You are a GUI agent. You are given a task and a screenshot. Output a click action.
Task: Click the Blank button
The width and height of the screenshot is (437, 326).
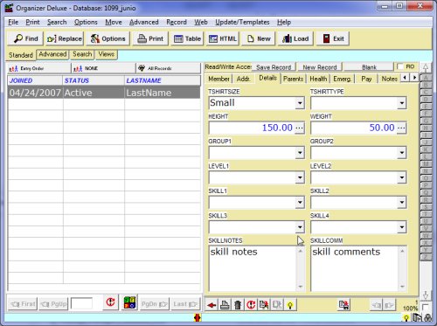point(369,67)
